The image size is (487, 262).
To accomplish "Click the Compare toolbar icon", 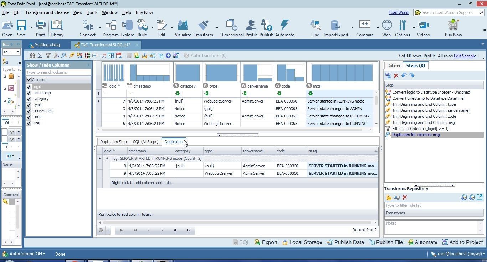I will pos(365,28).
